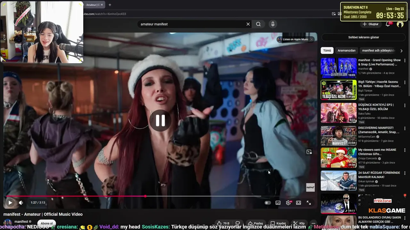Open the DÜŞÜNCE KOKTEYLİ EP2 thumbnail
Viewport: 410px width, 230px height.
(339, 113)
